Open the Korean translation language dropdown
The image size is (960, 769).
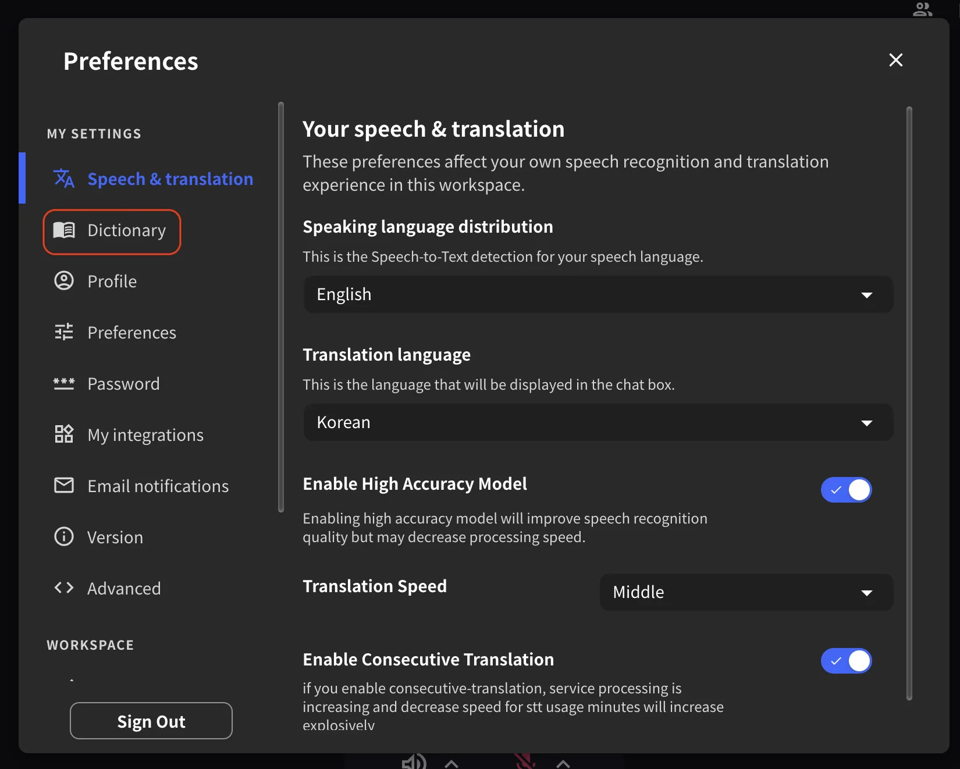click(x=598, y=422)
